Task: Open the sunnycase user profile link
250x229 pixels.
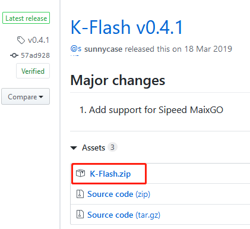Action: pos(103,49)
